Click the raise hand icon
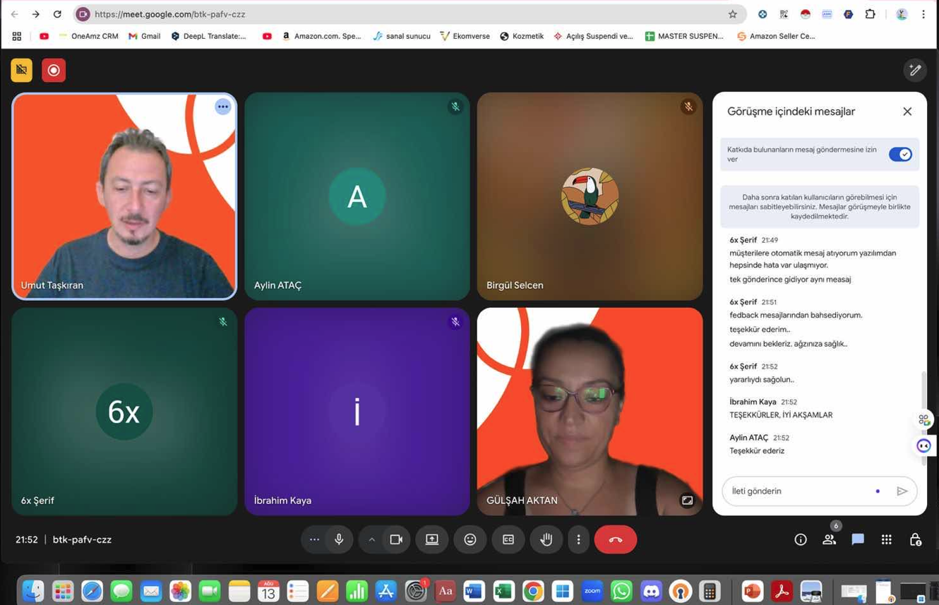This screenshot has width=939, height=605. pos(546,539)
